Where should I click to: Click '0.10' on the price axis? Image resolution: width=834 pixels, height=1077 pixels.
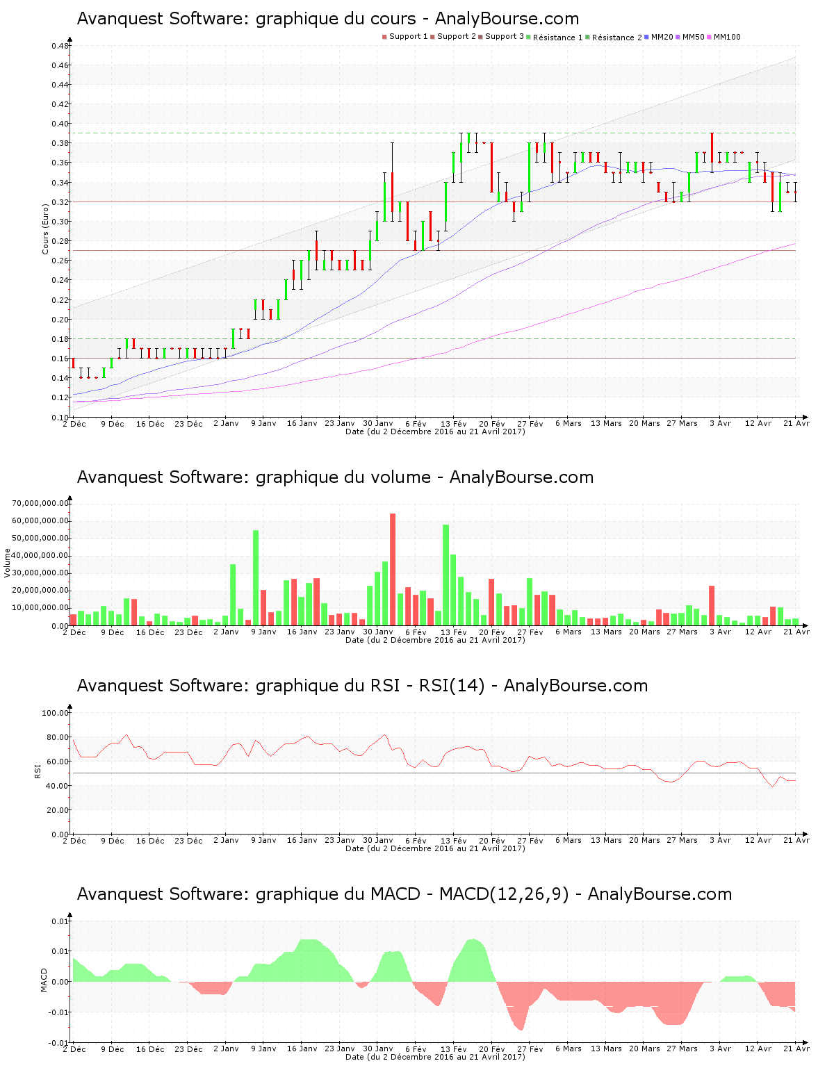click(x=60, y=418)
